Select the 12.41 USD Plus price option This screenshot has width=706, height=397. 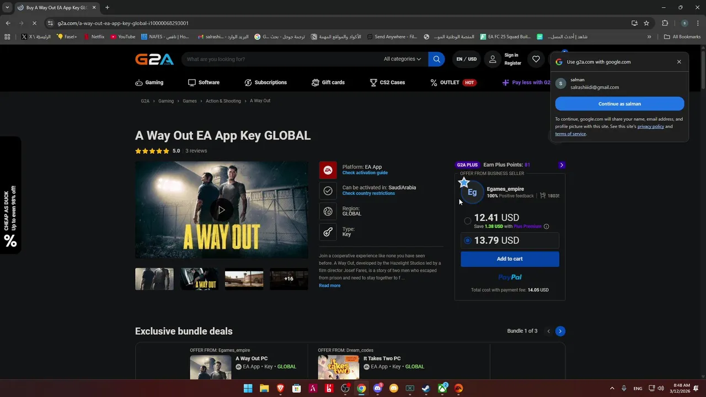[x=468, y=221]
